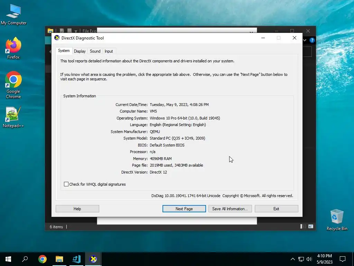Close the DirectX Diagnostic Tool window
This screenshot has height=266, width=354.
click(x=295, y=38)
